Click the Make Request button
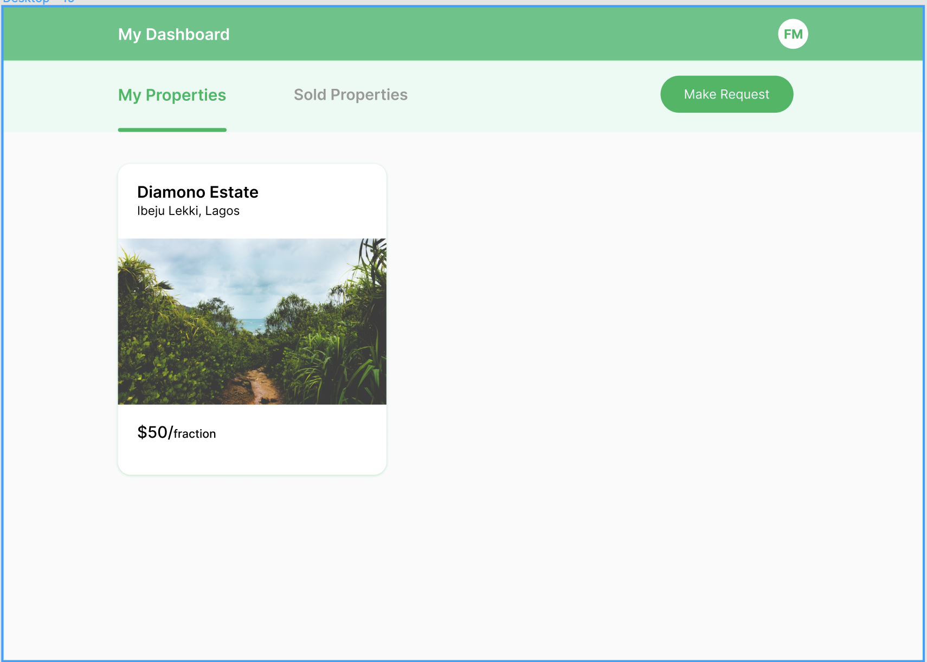The width and height of the screenshot is (927, 662). (x=726, y=94)
